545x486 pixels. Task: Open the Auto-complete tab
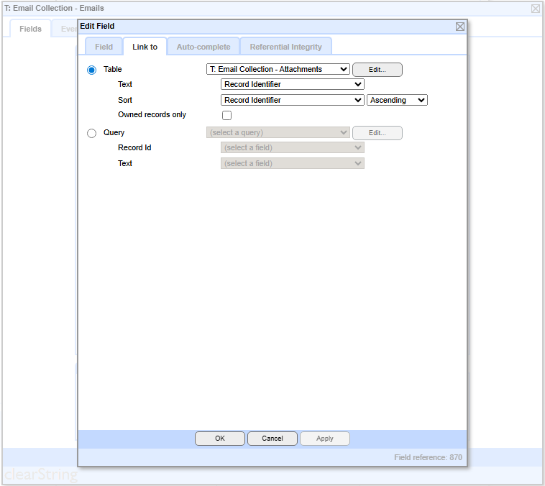point(203,47)
